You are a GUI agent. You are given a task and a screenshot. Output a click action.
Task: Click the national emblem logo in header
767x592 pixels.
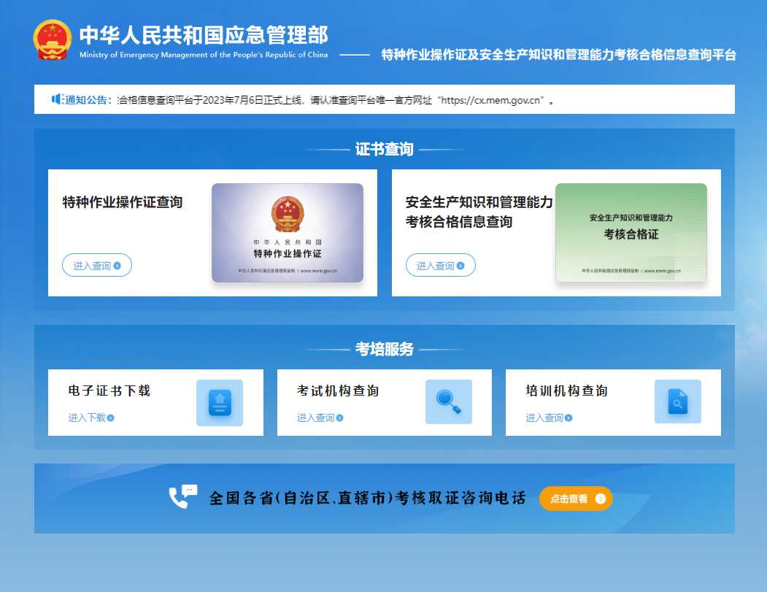53,39
